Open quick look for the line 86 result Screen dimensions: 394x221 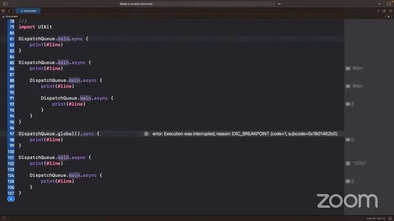point(348,68)
